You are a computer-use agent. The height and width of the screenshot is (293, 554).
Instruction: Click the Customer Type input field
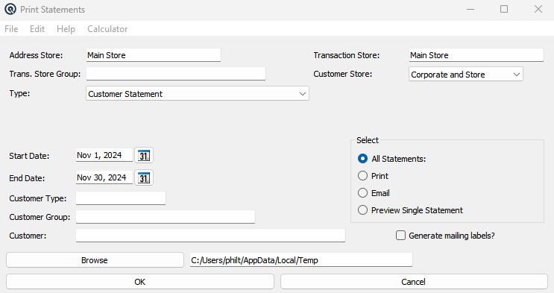(x=121, y=198)
